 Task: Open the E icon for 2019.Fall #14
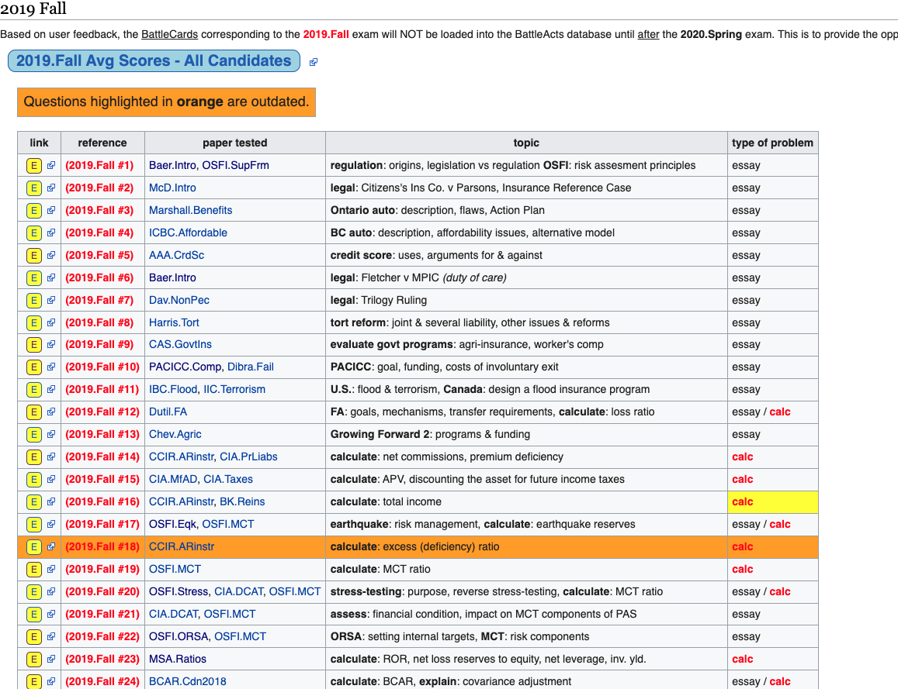pyautogui.click(x=34, y=457)
